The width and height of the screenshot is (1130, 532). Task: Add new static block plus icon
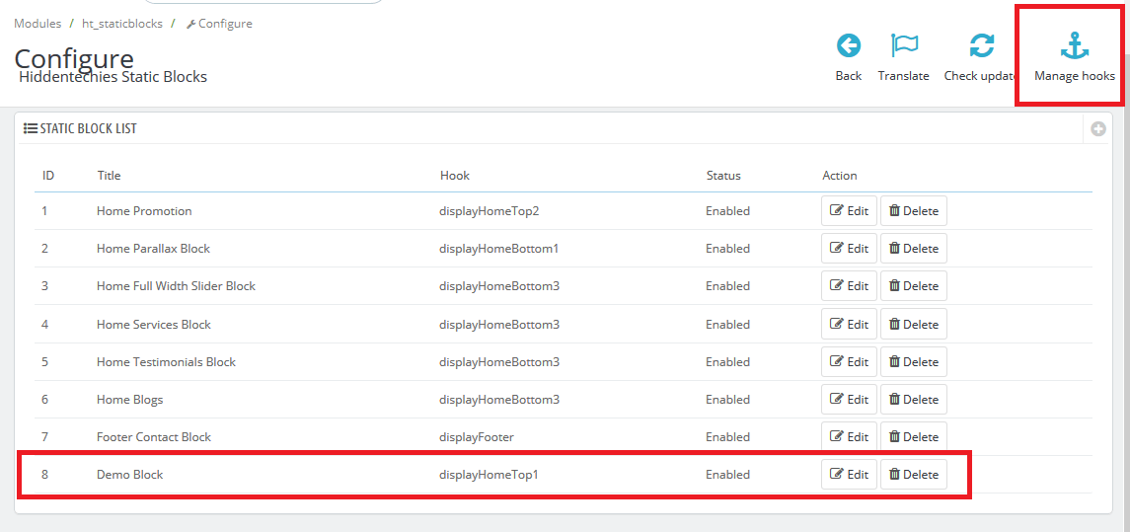[1098, 129]
